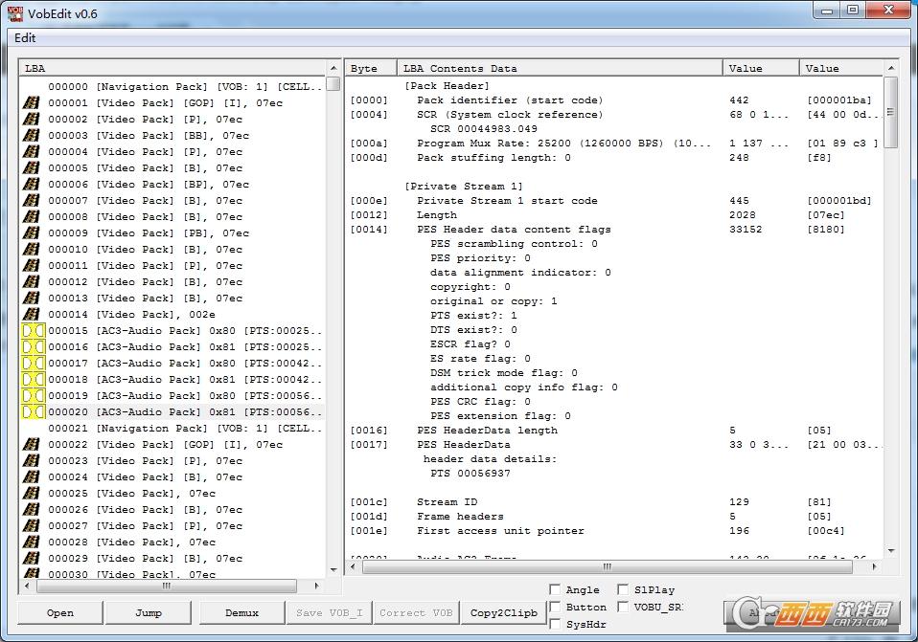This screenshot has width=918, height=642.
Task: Click the audio pack icon for LBA 000015
Action: click(x=33, y=331)
